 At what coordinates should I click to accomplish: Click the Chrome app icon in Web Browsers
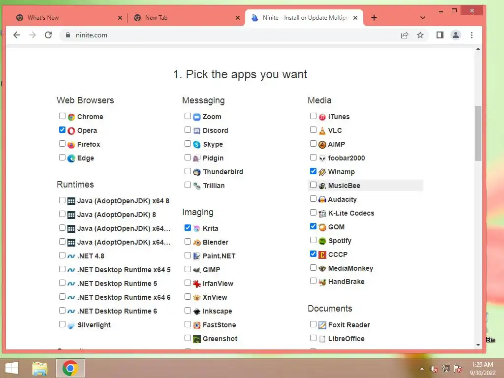pos(71,117)
